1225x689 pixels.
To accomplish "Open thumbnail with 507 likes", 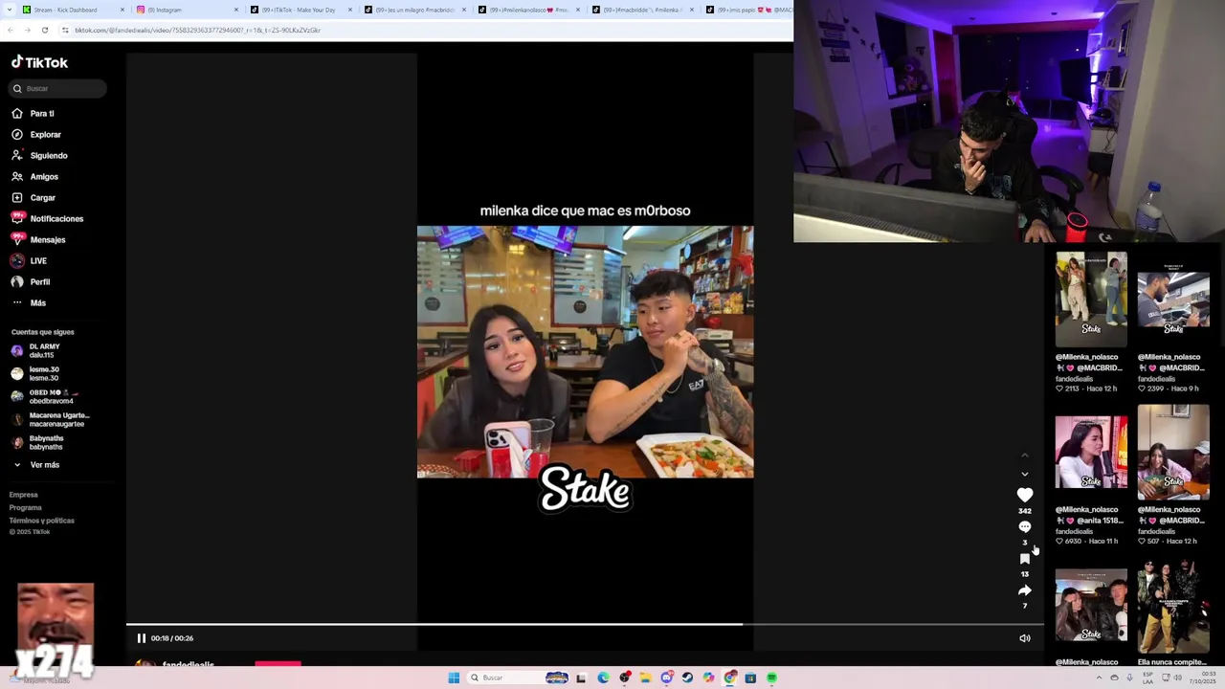I will pyautogui.click(x=1173, y=452).
